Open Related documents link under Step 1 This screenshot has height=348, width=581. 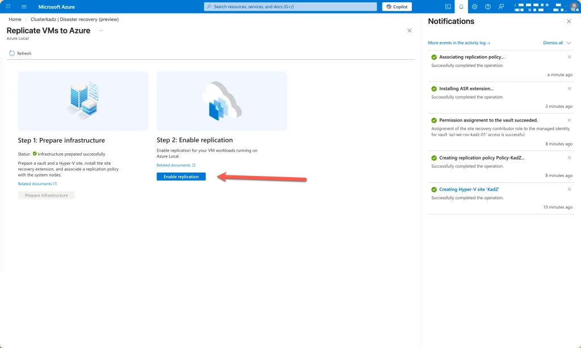37,184
